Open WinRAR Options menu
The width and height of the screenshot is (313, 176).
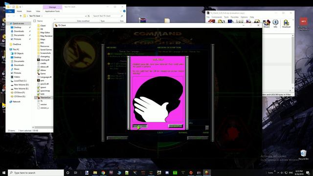click(x=244, y=17)
